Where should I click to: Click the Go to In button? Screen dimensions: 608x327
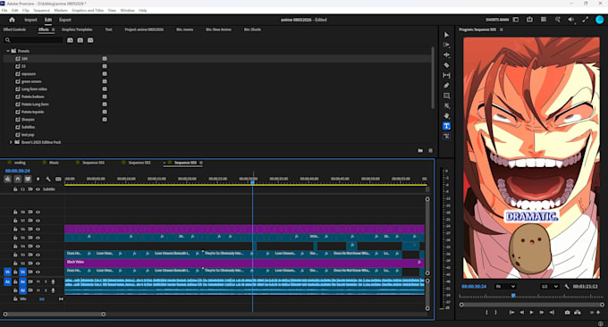point(511,313)
